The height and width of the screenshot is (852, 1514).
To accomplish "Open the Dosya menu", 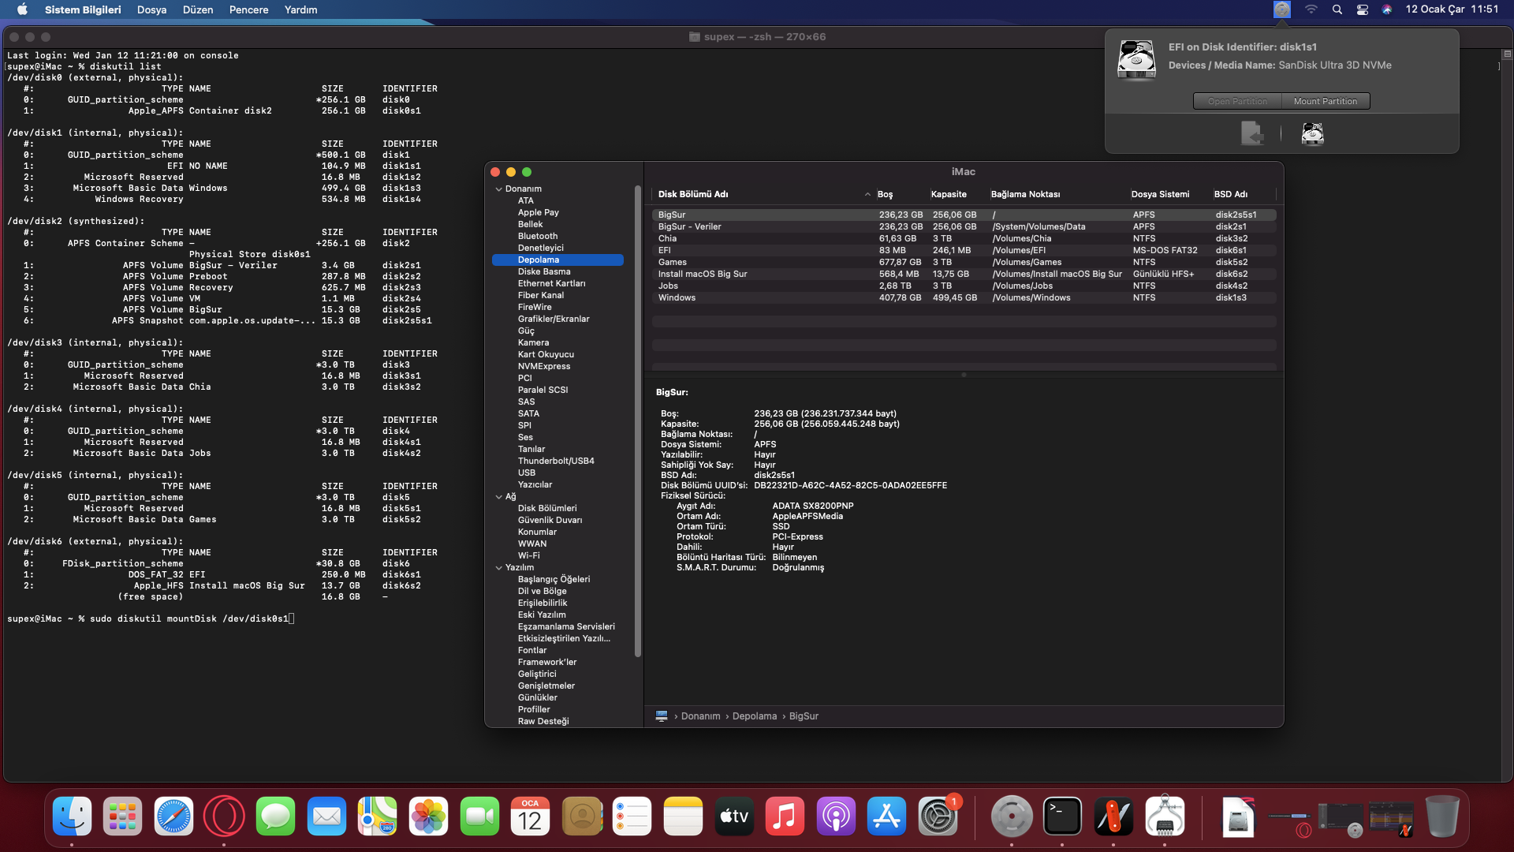I will (x=151, y=9).
